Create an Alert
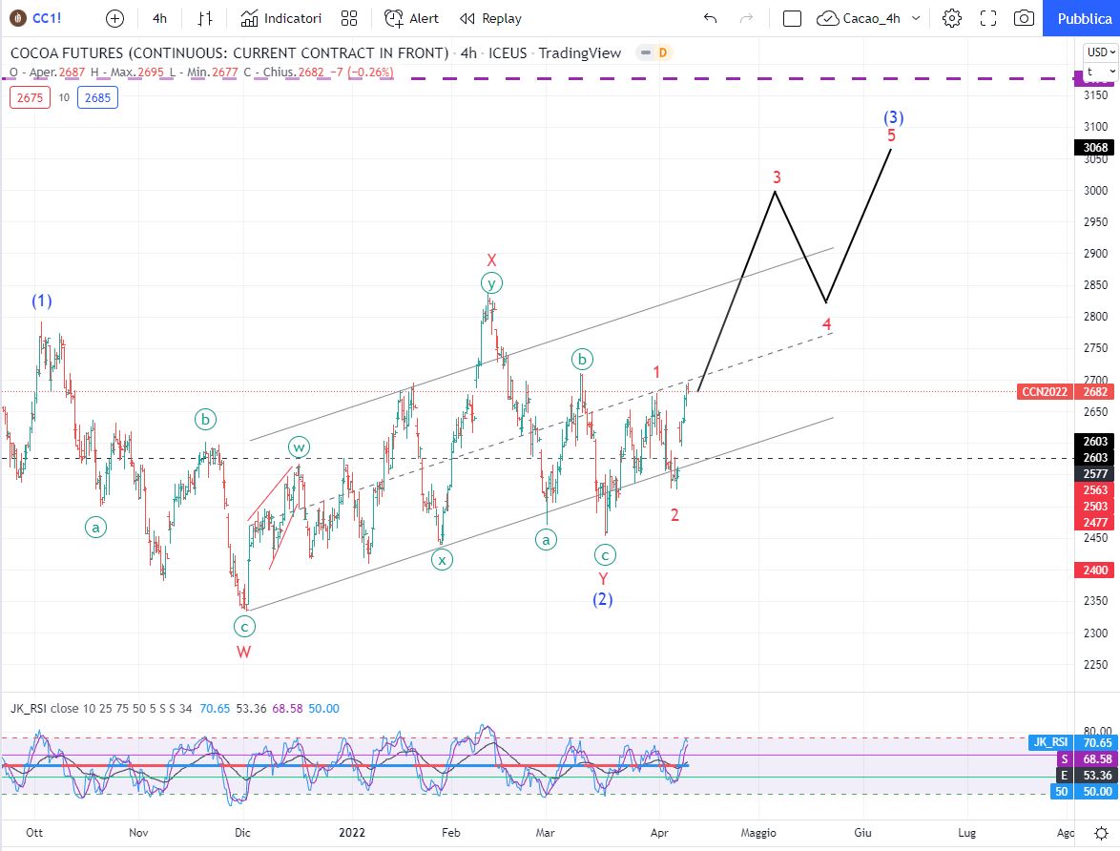This screenshot has height=851, width=1120. pos(411,18)
